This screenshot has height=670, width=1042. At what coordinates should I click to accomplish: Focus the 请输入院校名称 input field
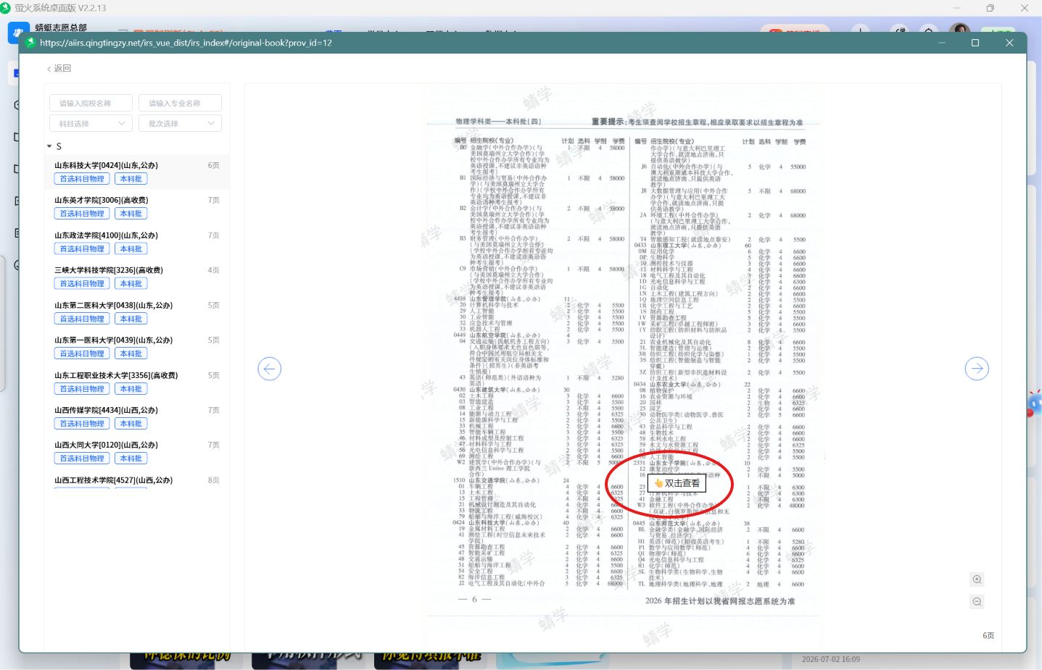pyautogui.click(x=91, y=103)
